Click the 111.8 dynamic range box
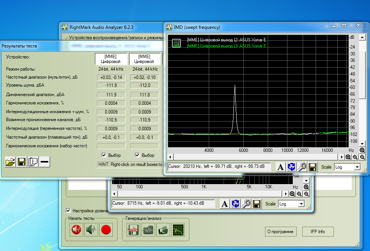Image resolution: width=370 pixels, height=251 pixels. click(145, 95)
